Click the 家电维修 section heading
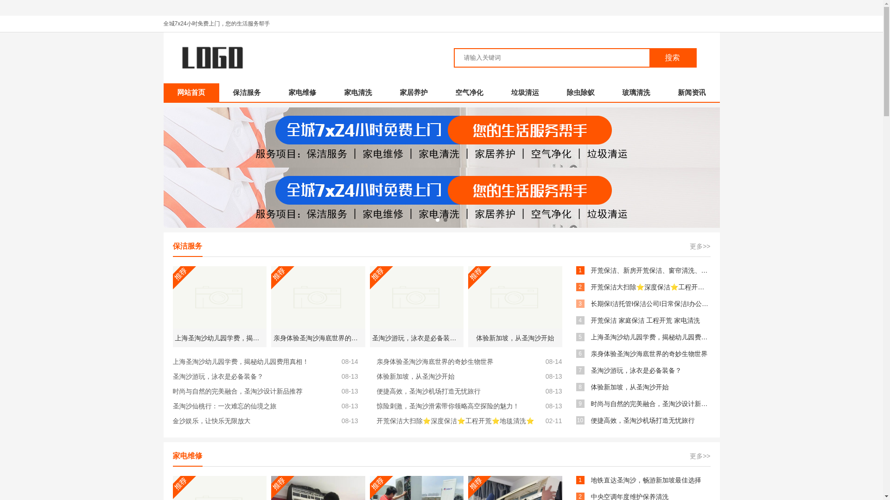890x500 pixels. coord(187,456)
